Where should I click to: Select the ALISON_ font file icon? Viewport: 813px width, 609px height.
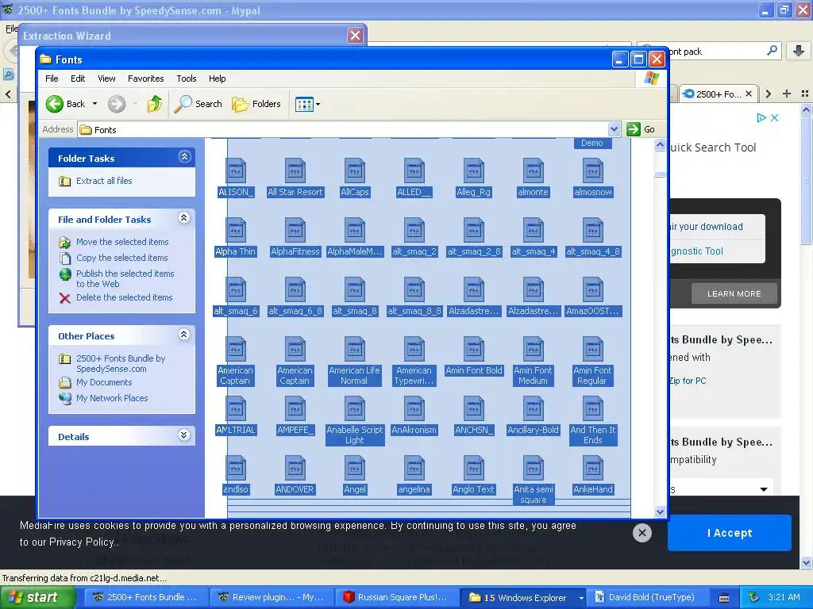click(235, 171)
